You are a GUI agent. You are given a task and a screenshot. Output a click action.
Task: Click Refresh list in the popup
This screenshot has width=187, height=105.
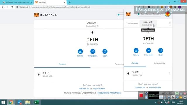tap(140, 87)
